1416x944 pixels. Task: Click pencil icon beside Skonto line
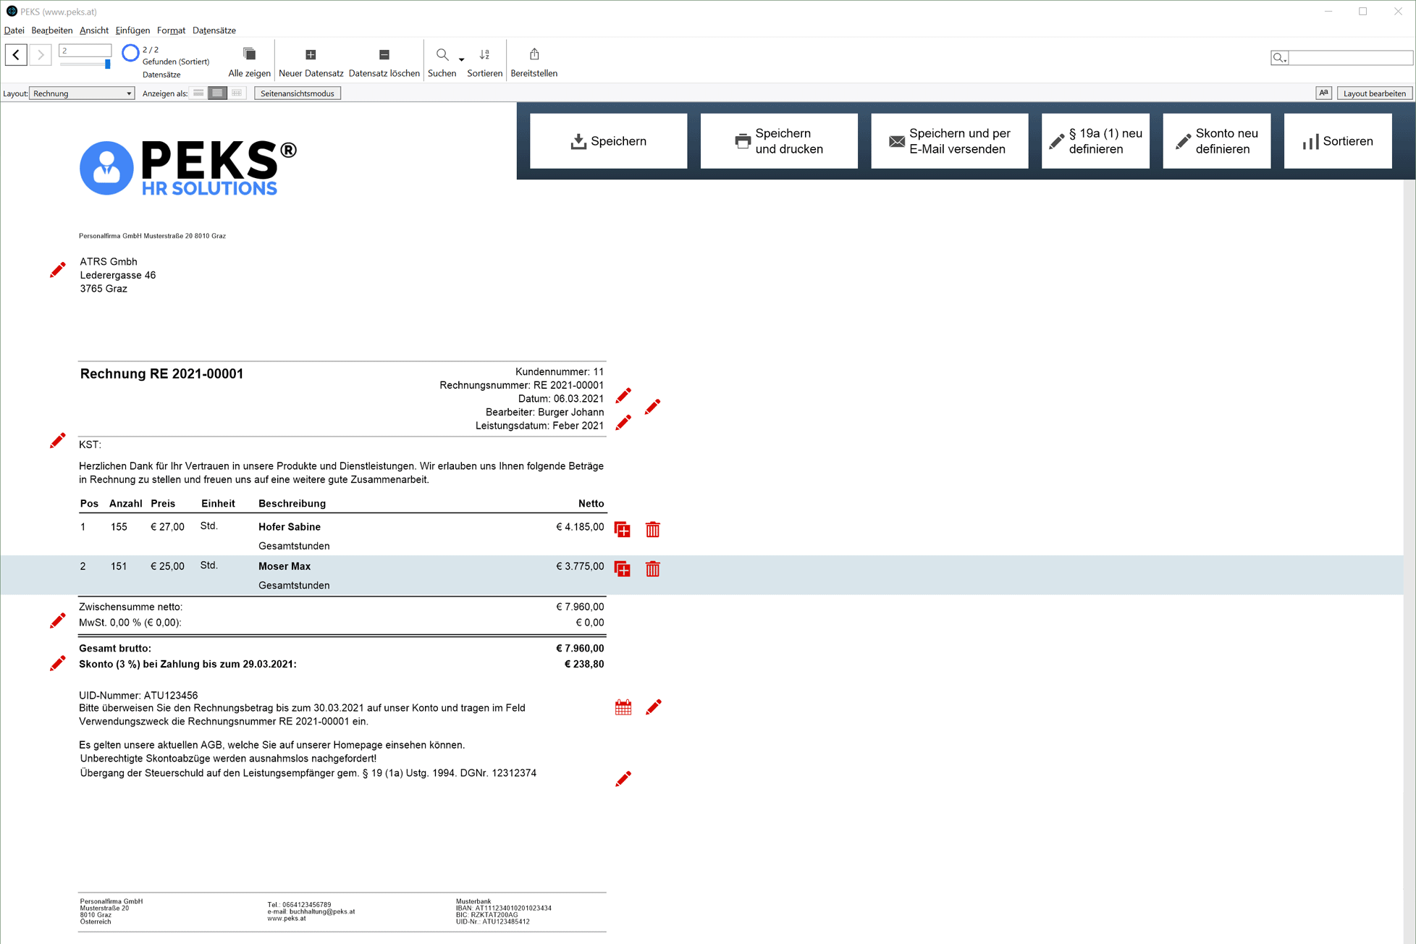pyautogui.click(x=58, y=663)
